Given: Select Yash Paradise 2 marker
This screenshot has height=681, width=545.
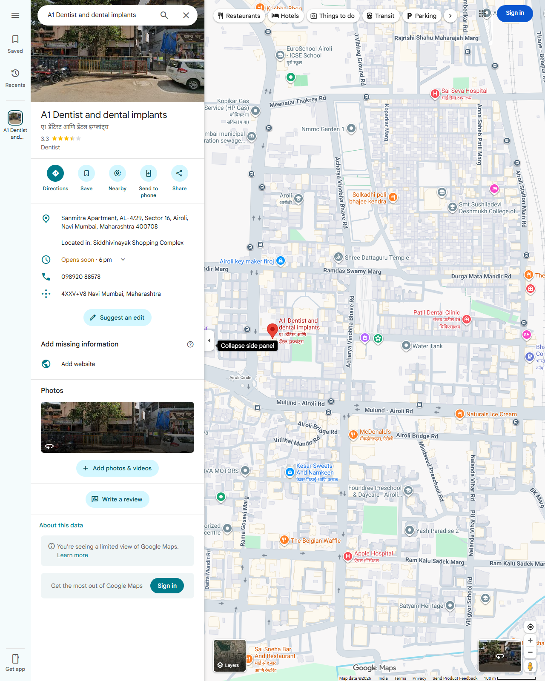Looking at the screenshot, I should pos(410,530).
